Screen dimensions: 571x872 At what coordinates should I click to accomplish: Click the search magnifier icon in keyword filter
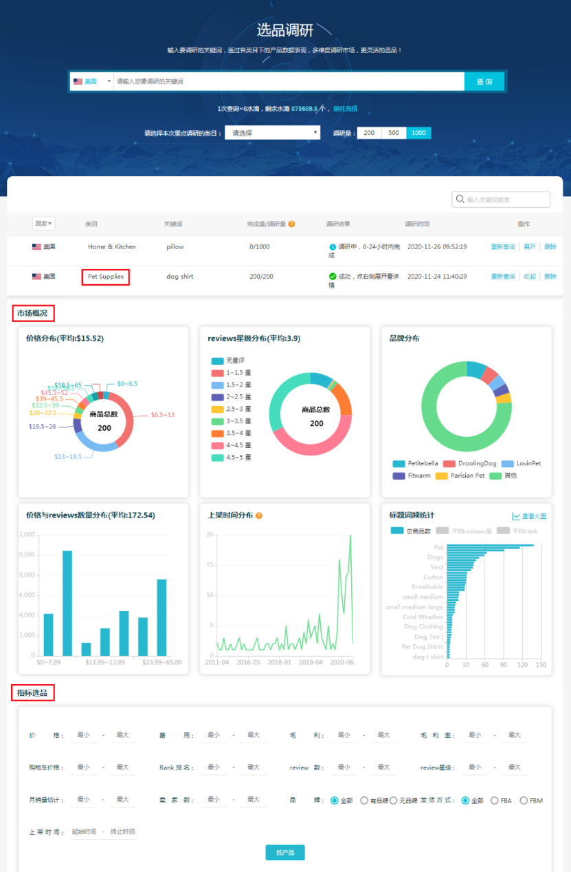[459, 200]
